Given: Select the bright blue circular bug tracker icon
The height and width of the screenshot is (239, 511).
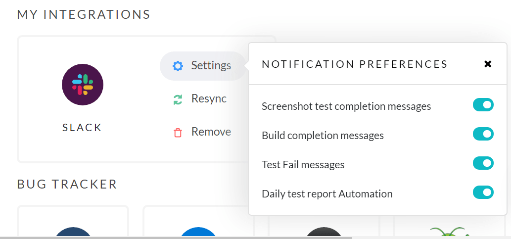Looking at the screenshot, I should click(x=198, y=233).
